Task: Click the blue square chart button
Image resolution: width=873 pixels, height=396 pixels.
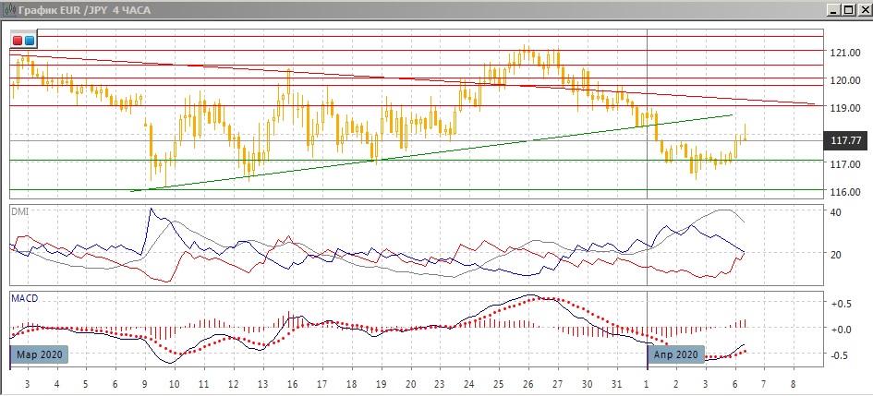Action: click(x=30, y=41)
